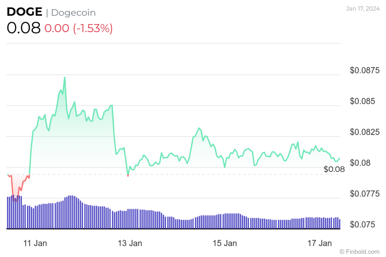Screen dimensions: 386x257
Task: Select the Dogecoin name label
Action: tap(74, 13)
